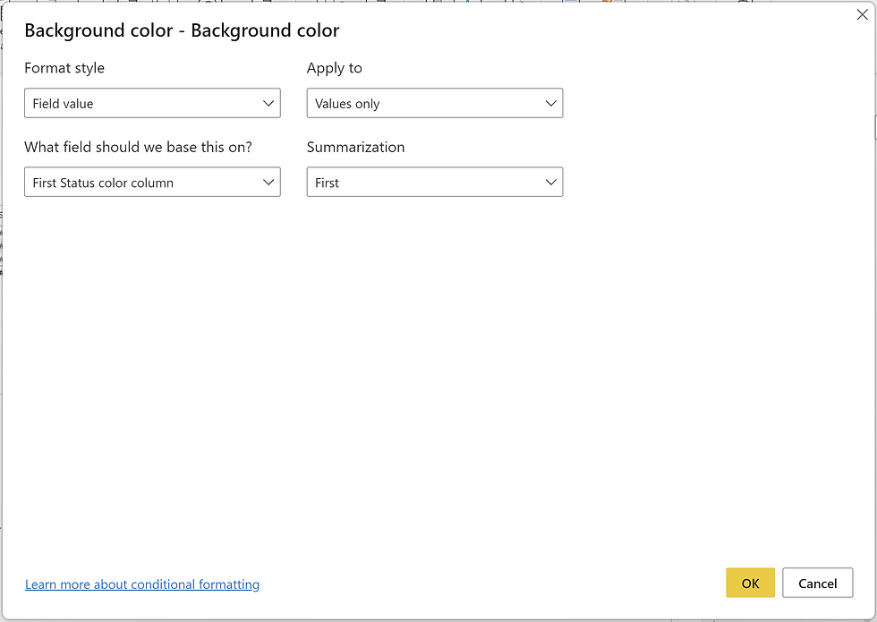Expand the Apply to dropdown
Image resolution: width=877 pixels, height=622 pixels.
(435, 103)
